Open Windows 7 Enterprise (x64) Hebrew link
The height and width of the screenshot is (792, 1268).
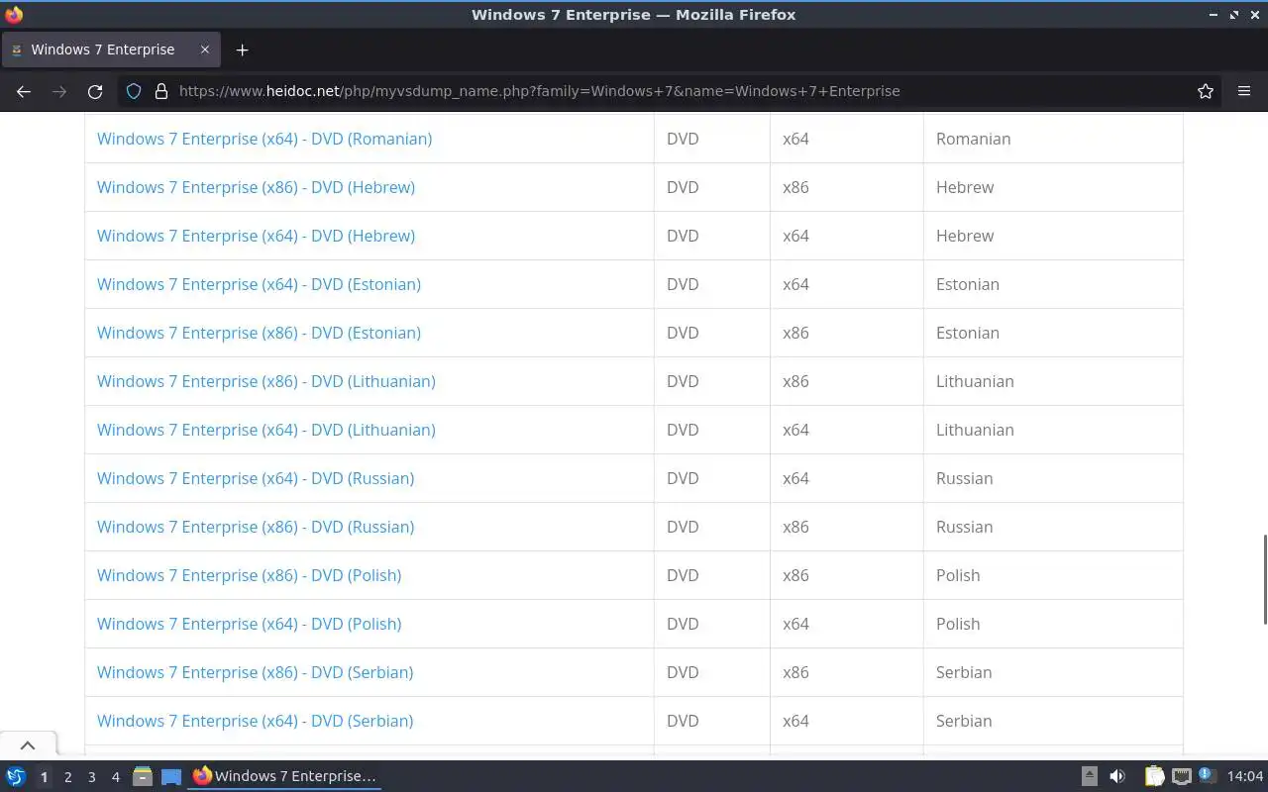tap(256, 236)
